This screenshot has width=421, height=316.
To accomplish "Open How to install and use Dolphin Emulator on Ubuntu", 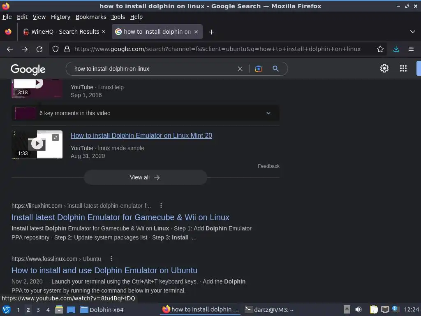I will coord(104,270).
